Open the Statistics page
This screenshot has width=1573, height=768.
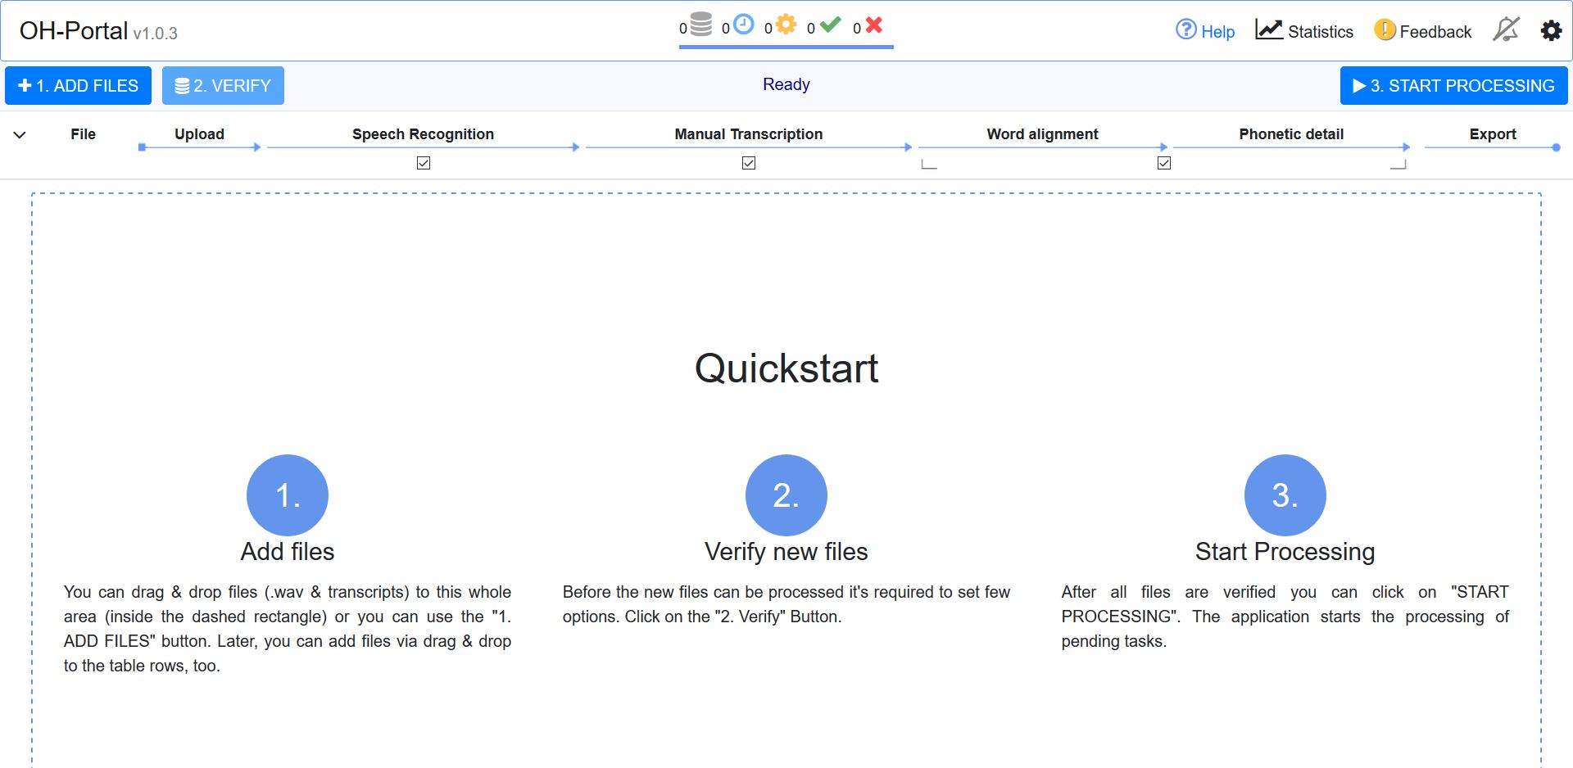coord(1304,31)
